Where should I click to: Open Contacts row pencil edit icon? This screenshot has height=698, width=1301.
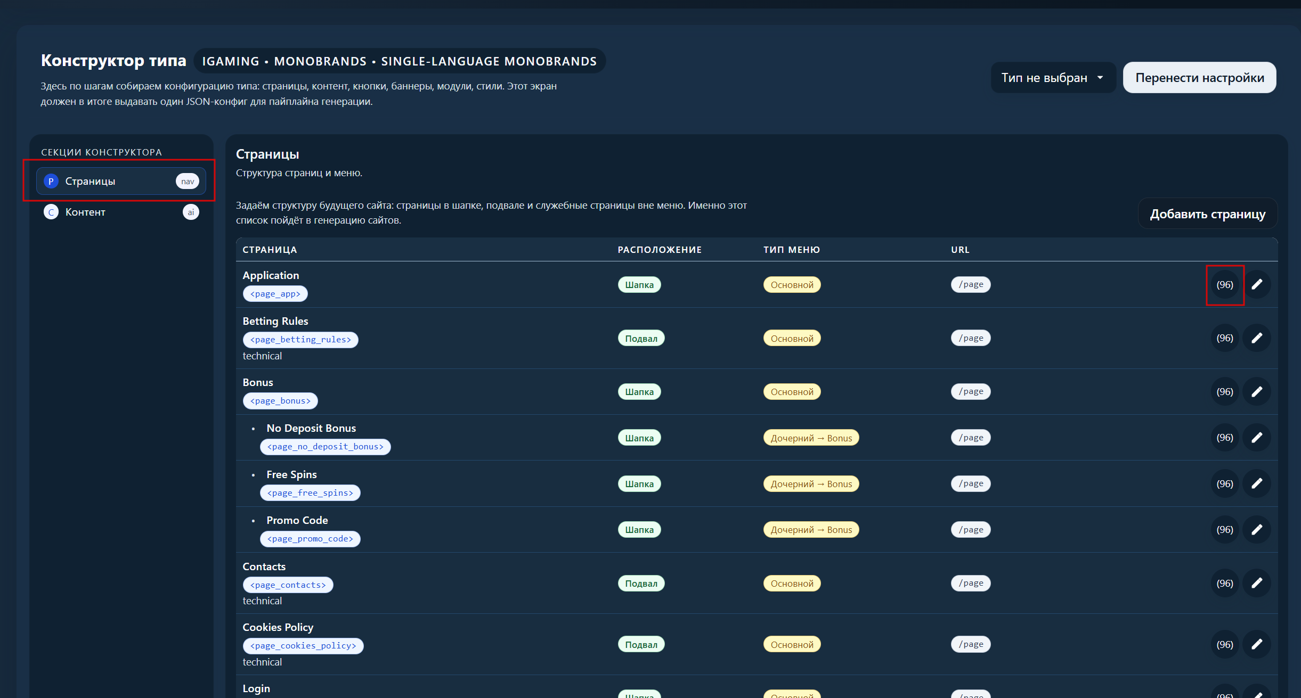[x=1257, y=583]
